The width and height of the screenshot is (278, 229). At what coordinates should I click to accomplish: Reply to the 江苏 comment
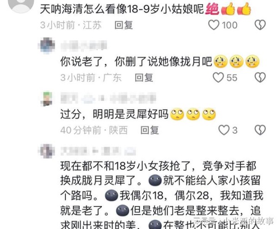(x=124, y=25)
